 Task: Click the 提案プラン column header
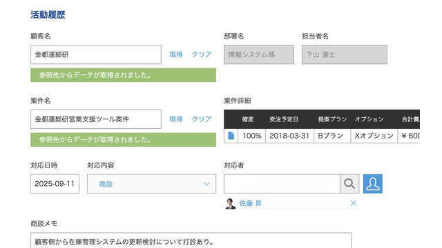(x=333, y=119)
